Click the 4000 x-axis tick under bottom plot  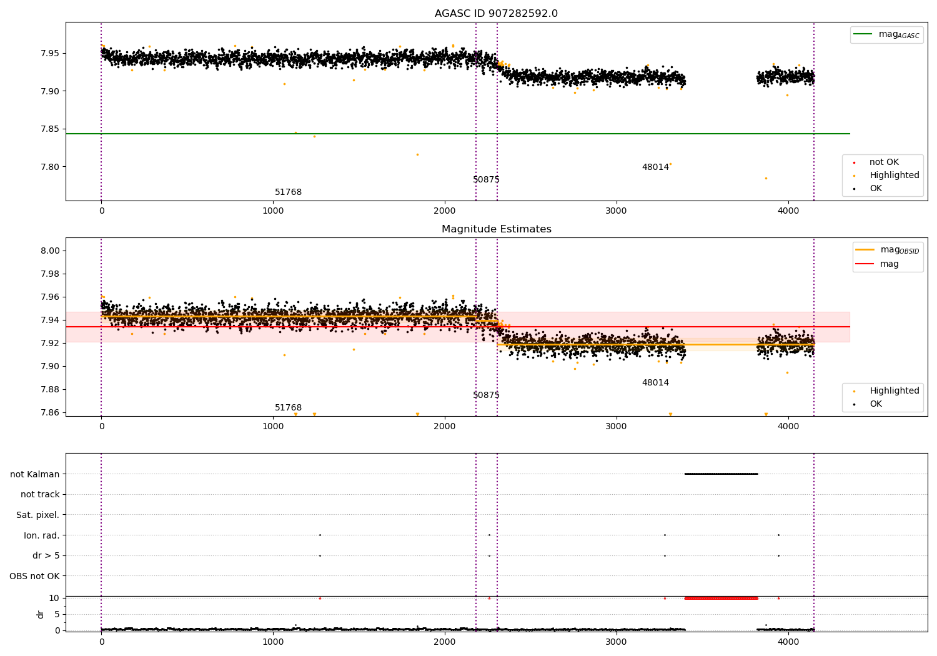coord(788,642)
